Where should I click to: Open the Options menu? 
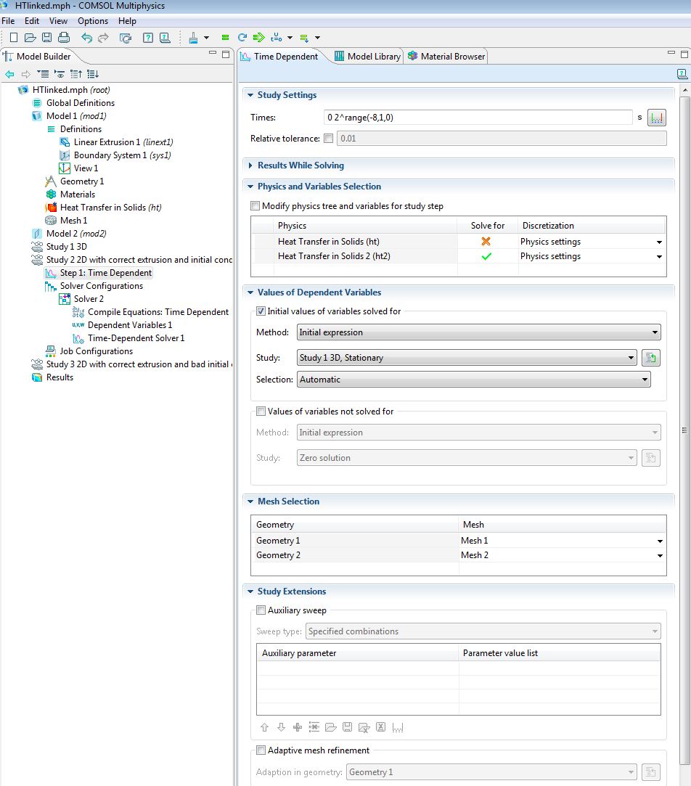92,21
